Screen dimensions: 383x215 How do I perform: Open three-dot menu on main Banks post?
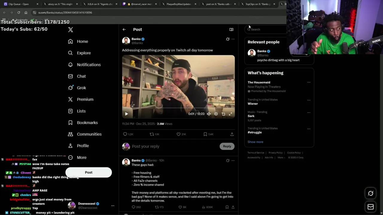click(233, 39)
